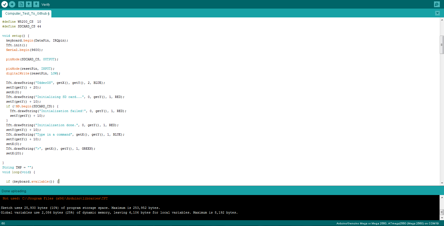The height and width of the screenshot is (226, 444).
Task: Click the 'Not used:' library path console line
Action: [x=55, y=198]
